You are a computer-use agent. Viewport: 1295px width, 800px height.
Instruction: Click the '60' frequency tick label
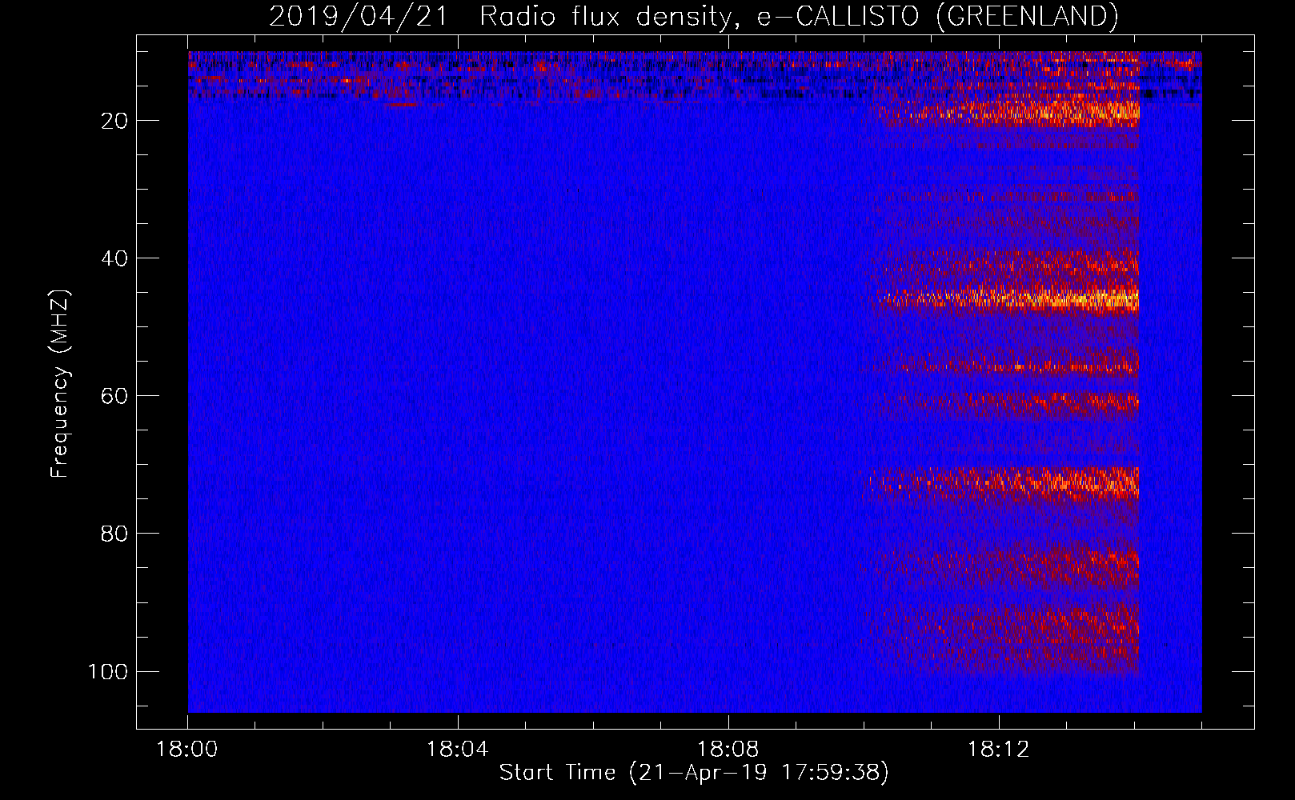(115, 396)
